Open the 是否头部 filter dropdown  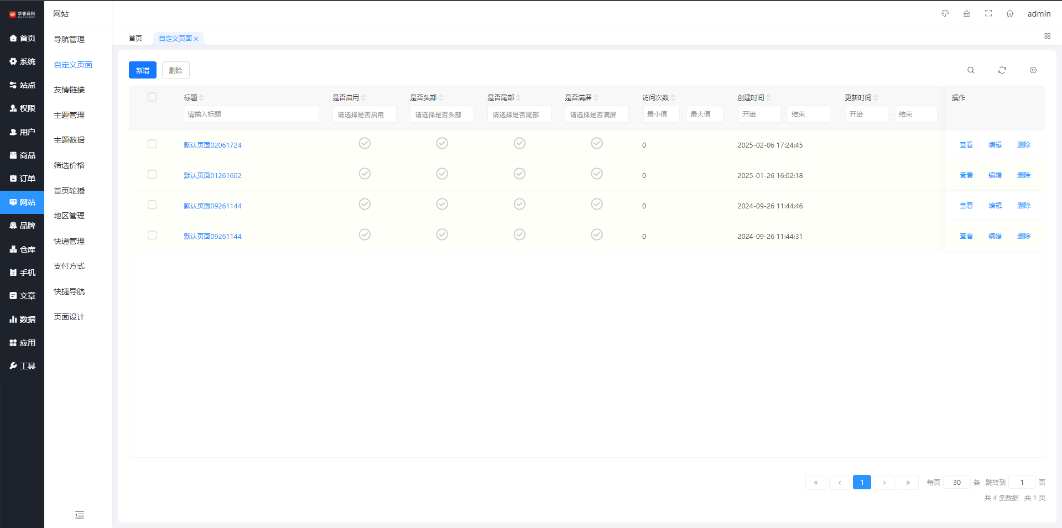coord(441,114)
